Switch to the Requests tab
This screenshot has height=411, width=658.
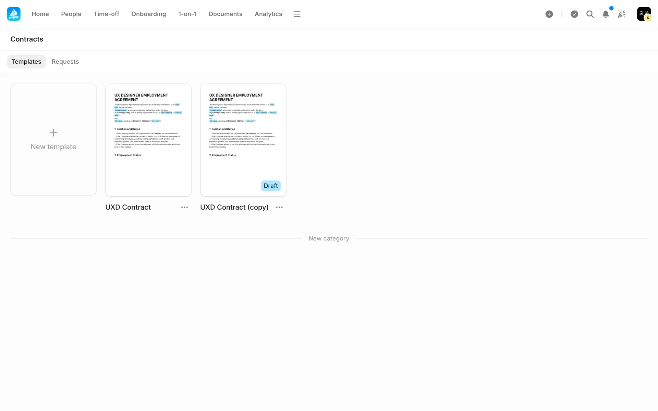65,62
